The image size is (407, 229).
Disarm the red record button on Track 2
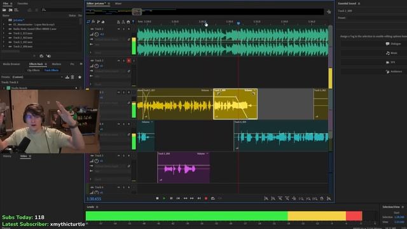pyautogui.click(x=128, y=61)
